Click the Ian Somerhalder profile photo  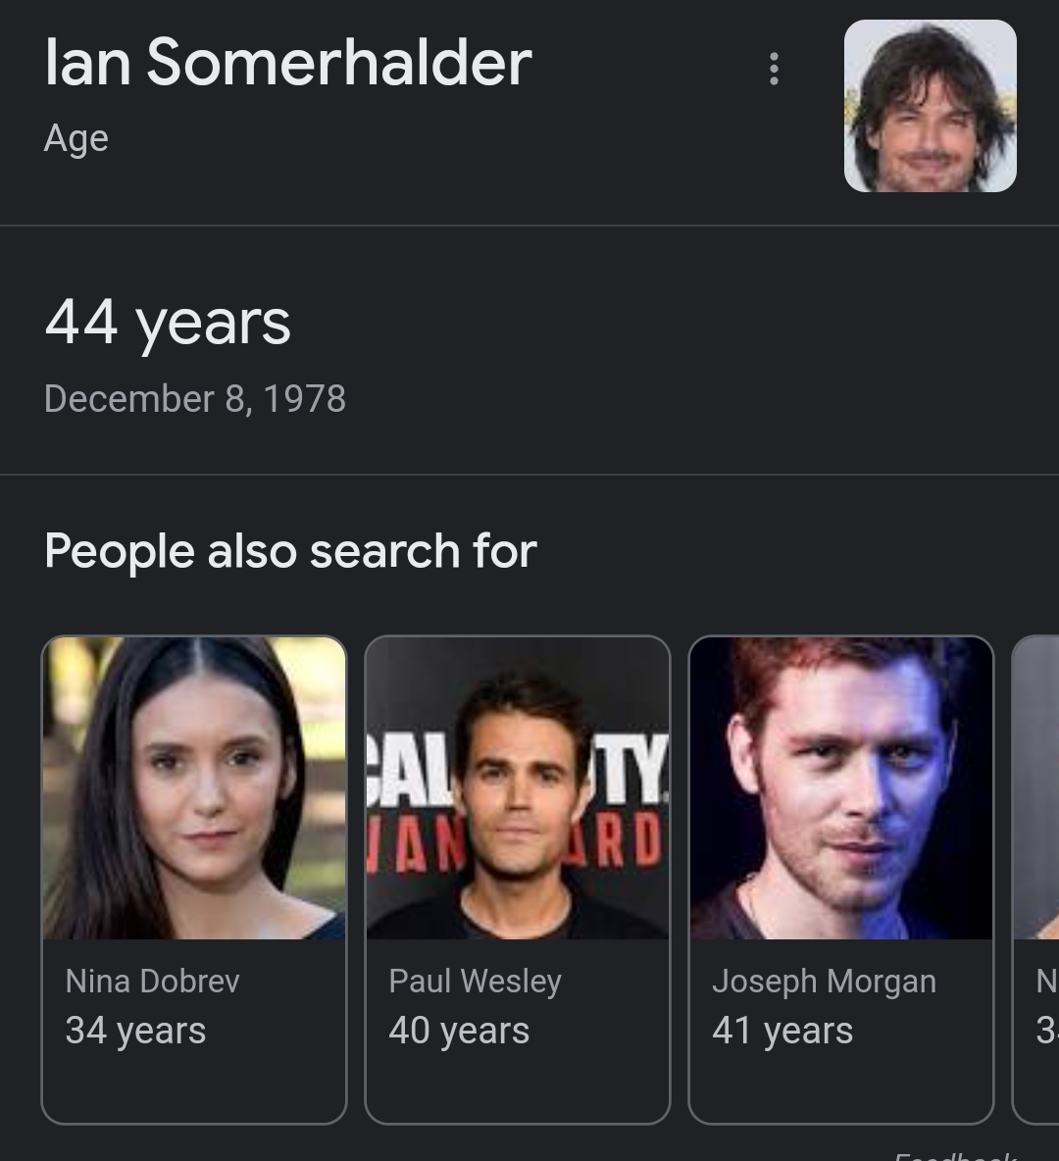(930, 104)
